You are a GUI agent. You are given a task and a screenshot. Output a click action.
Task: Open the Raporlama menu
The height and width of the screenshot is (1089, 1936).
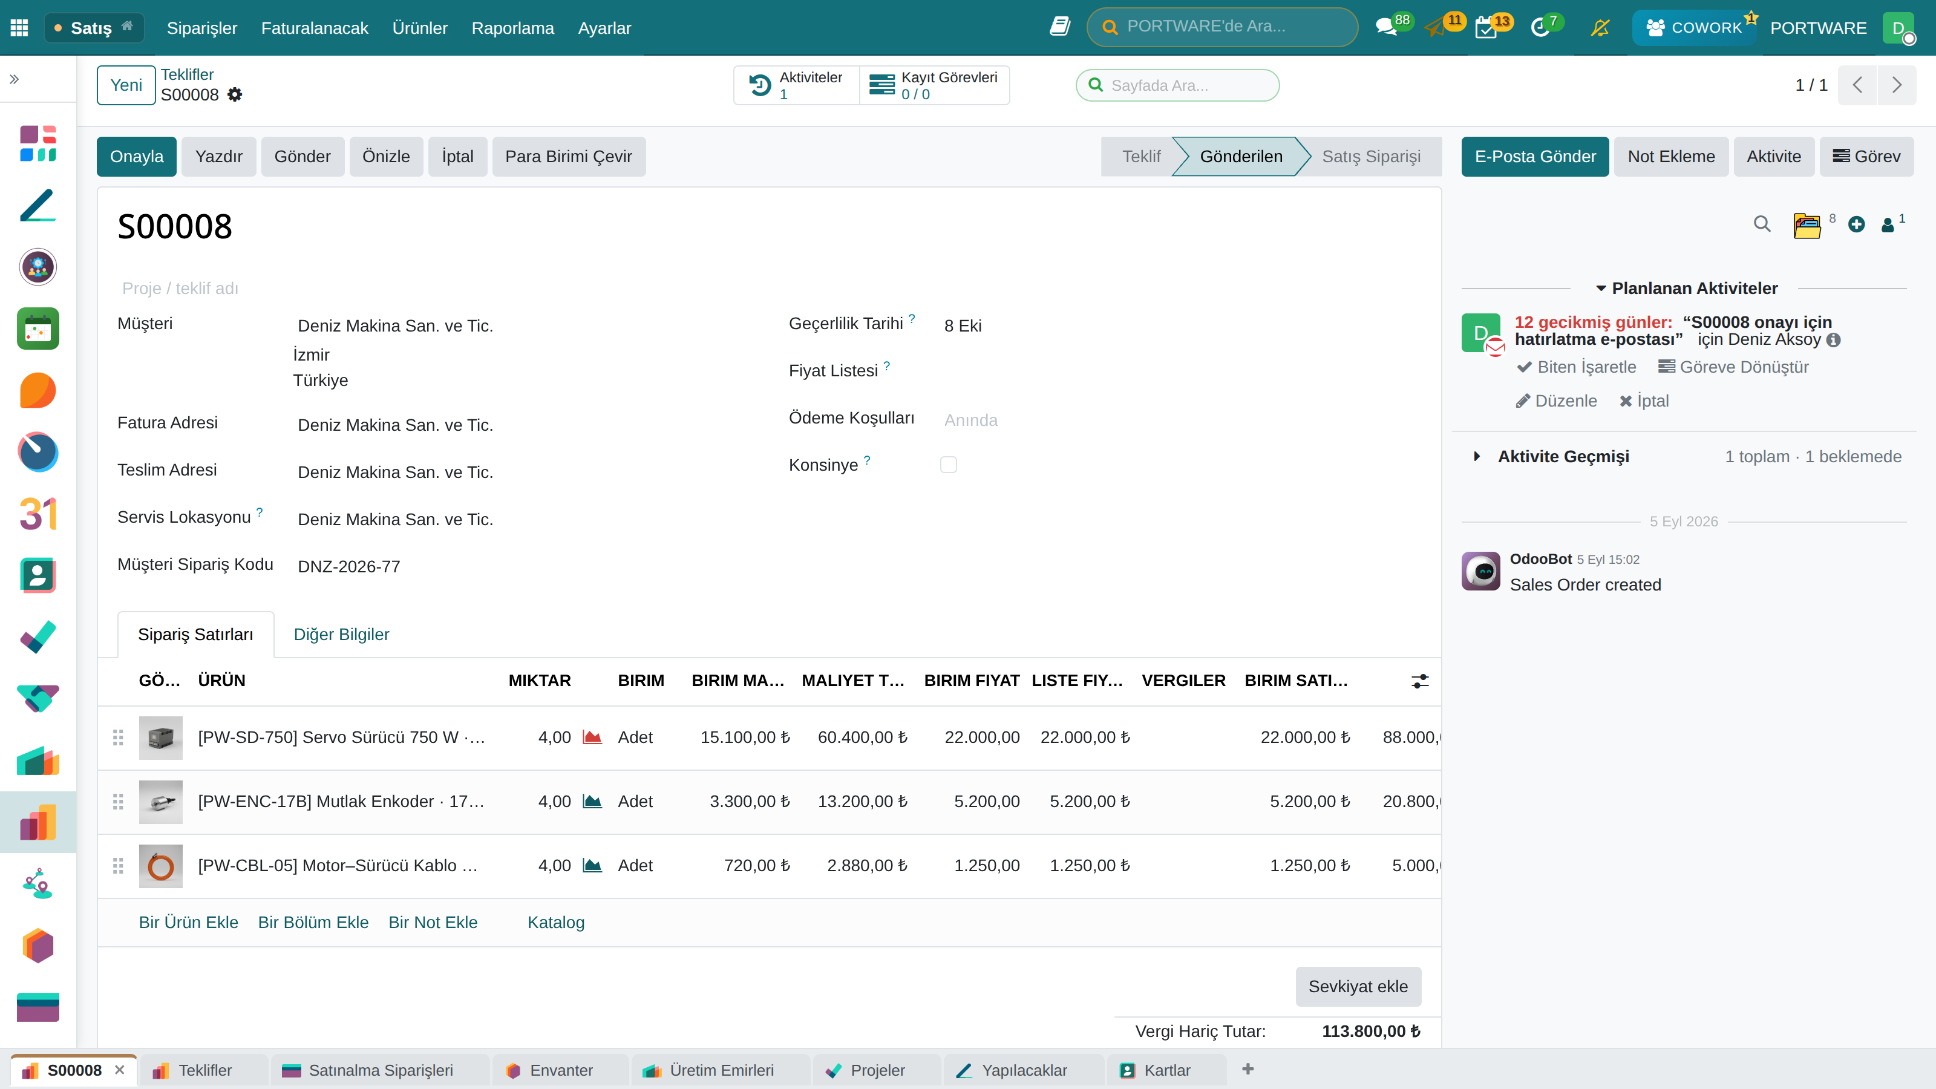(x=512, y=28)
